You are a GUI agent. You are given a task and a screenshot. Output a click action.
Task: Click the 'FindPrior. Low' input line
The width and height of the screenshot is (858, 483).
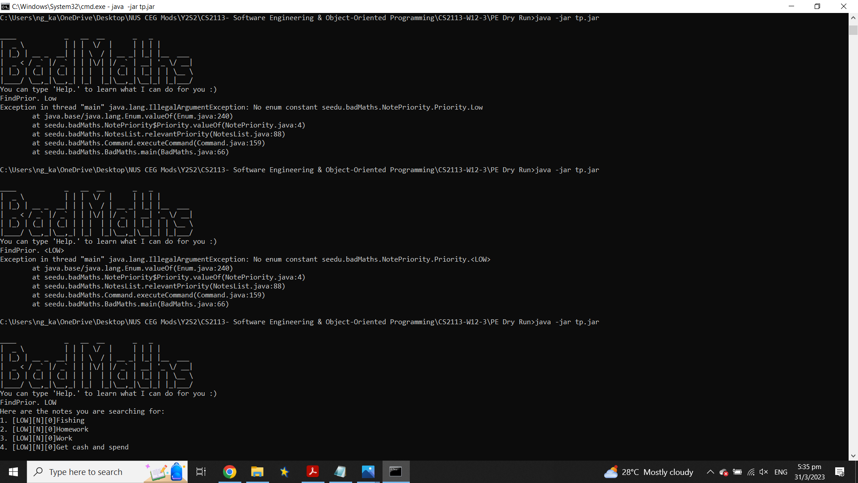(28, 98)
